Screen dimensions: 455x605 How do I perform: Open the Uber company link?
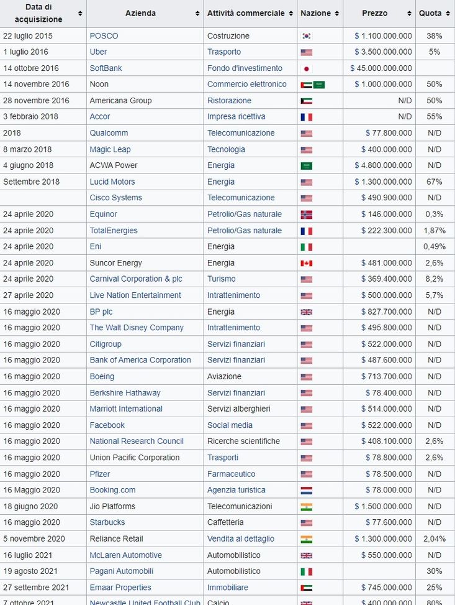(98, 52)
